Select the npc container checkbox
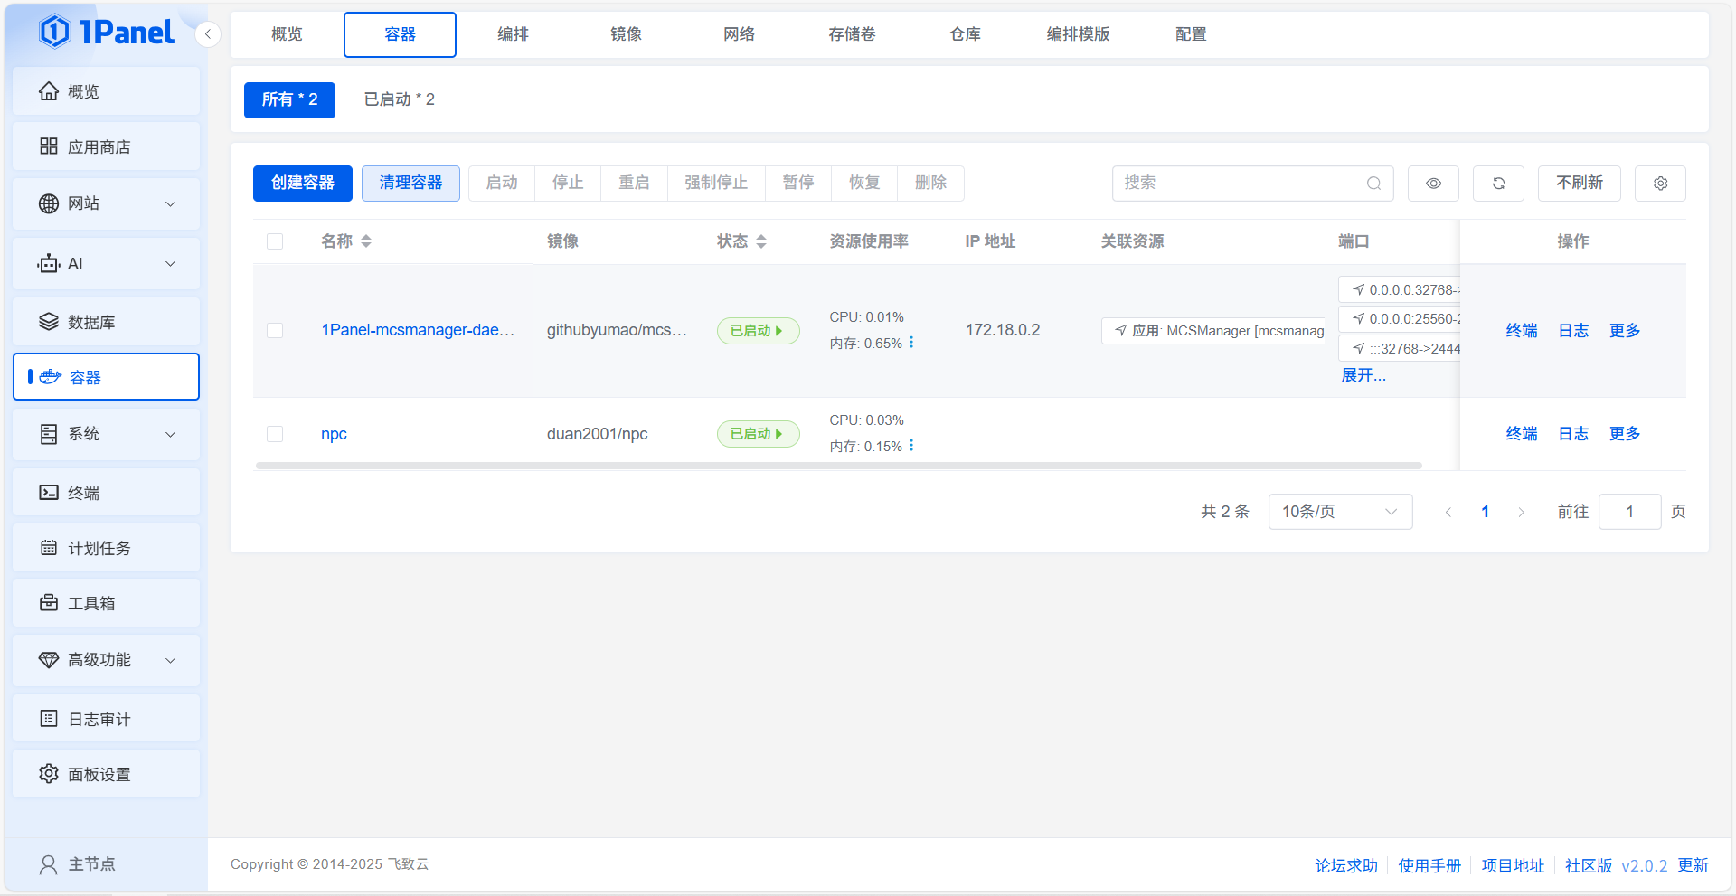1736x896 pixels. pyautogui.click(x=275, y=434)
